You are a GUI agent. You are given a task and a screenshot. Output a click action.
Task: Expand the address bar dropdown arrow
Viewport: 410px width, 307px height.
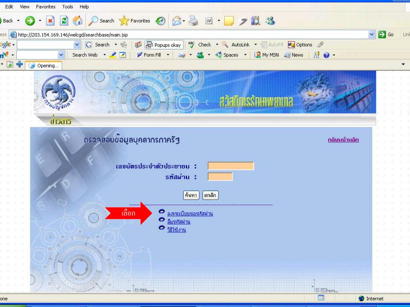371,34
